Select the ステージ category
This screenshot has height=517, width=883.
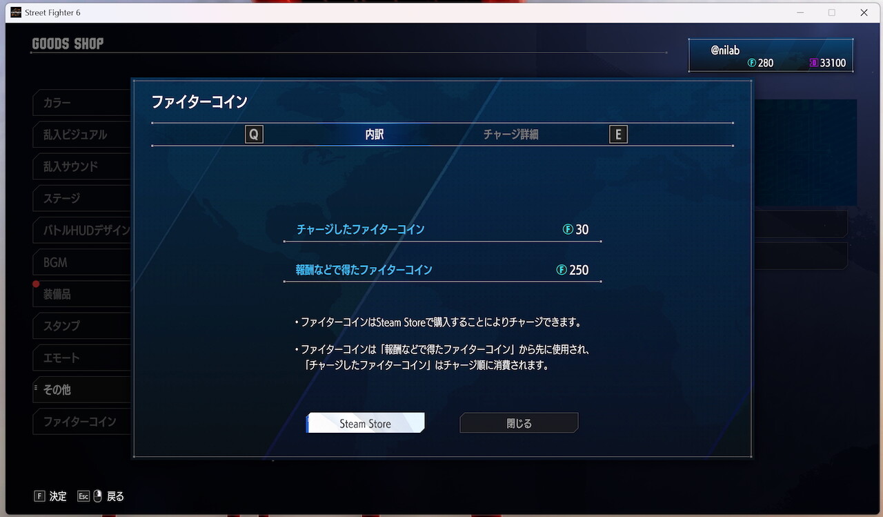82,198
